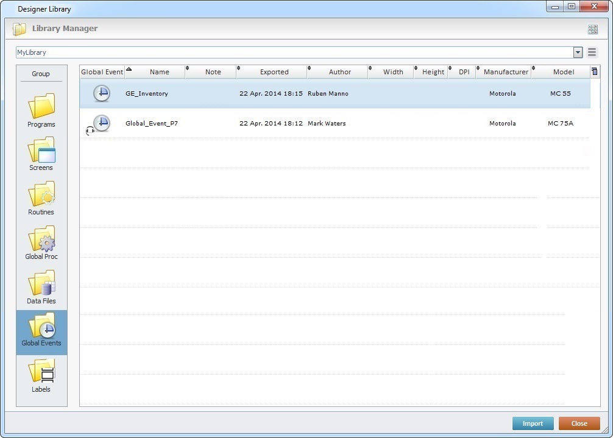
Task: Sort by Global Event column
Action: coord(102,72)
